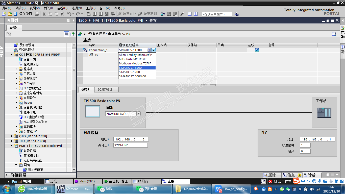The image size is (345, 194).
Task: Expand the 程序块 tree node
Action: click(16, 69)
